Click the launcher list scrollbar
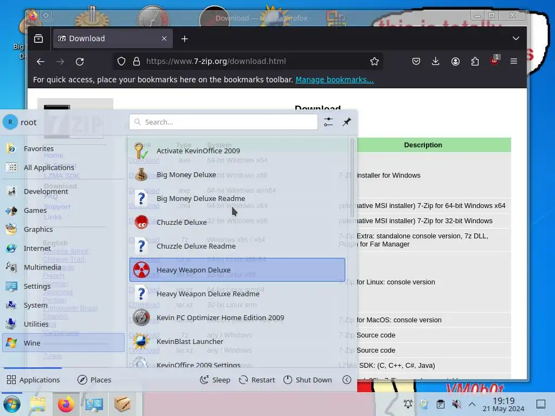The image size is (555, 416). click(352, 178)
